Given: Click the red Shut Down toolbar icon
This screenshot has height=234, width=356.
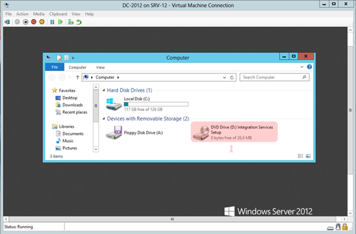Looking at the screenshot, I should point(33,22).
